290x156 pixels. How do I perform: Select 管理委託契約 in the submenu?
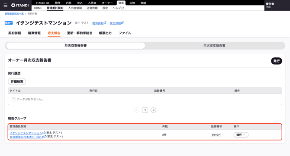(55, 8)
